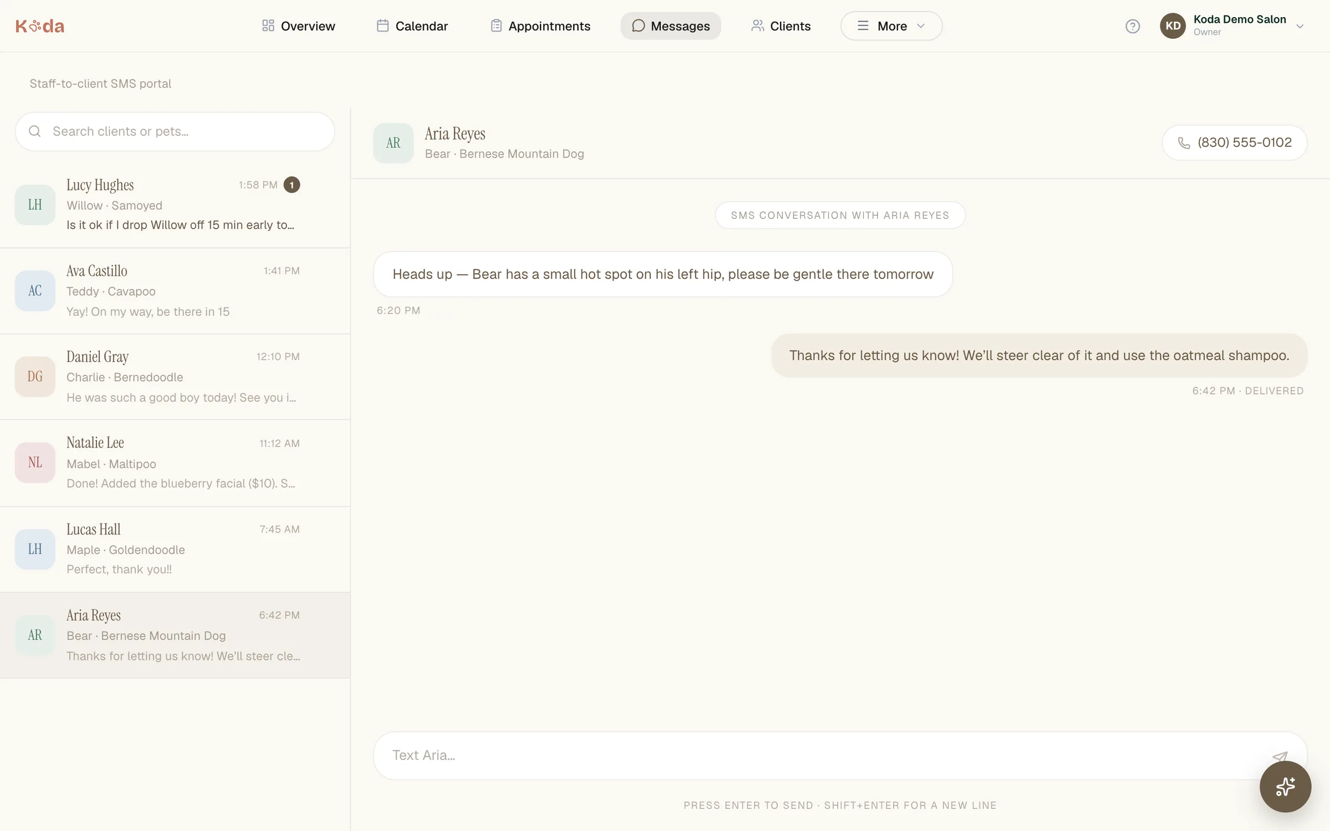Image resolution: width=1330 pixels, height=831 pixels.
Task: Click the oatmeal shampoo reply bubble
Action: coord(1039,356)
